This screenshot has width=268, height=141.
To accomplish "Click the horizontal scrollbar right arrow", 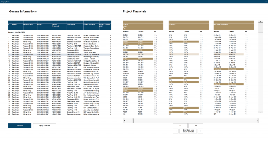I will (258, 121).
